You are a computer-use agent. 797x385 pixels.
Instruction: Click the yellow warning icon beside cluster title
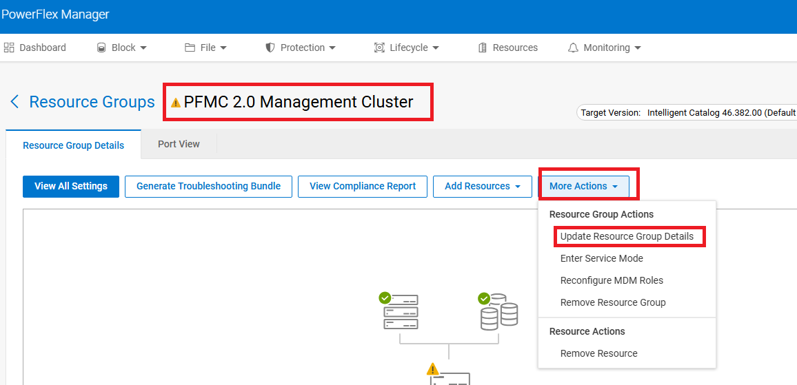coord(176,103)
